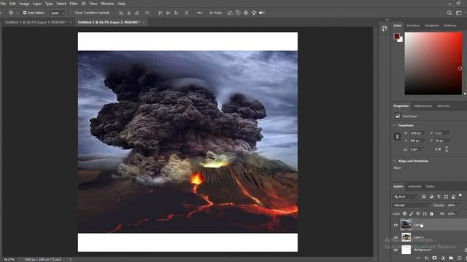This screenshot has width=467, height=262.
Task: Open the Window menu
Action: coord(107,4)
